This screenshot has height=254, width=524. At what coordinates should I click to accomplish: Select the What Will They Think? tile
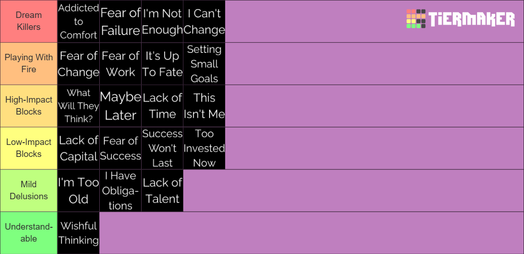(x=79, y=106)
